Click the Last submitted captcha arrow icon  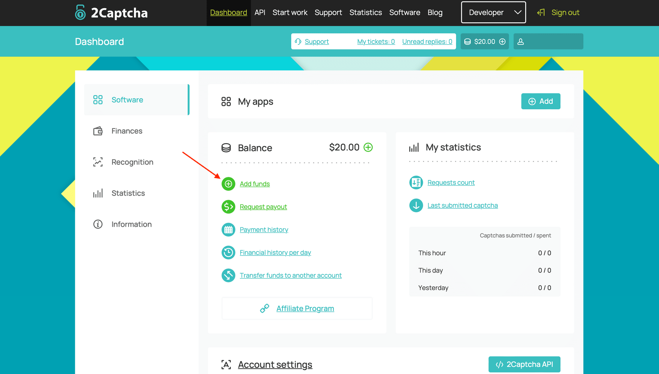click(x=416, y=205)
